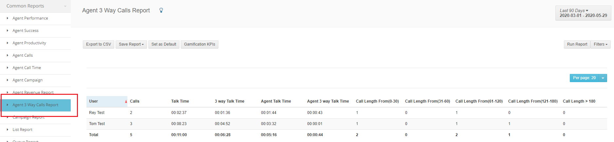
Task: Click the arrow icon beside Agent Success
Action: 8,31
